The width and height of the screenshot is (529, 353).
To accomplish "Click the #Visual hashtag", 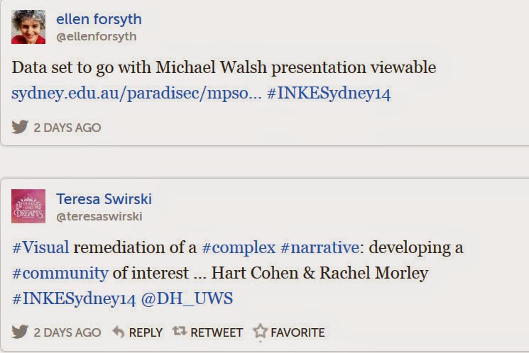I will click(x=40, y=248).
